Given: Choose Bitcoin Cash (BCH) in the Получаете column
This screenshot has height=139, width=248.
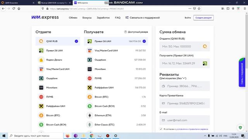Looking at the screenshot, I should (x=116, y=106).
